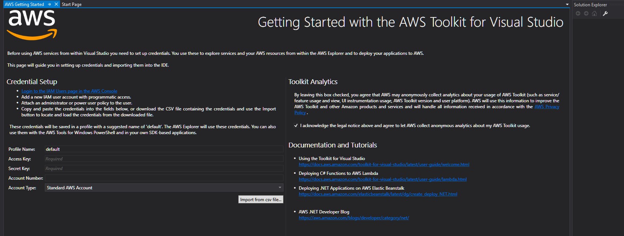Click the Solution Explorer home icon
This screenshot has width=624, height=236.
pyautogui.click(x=594, y=14)
